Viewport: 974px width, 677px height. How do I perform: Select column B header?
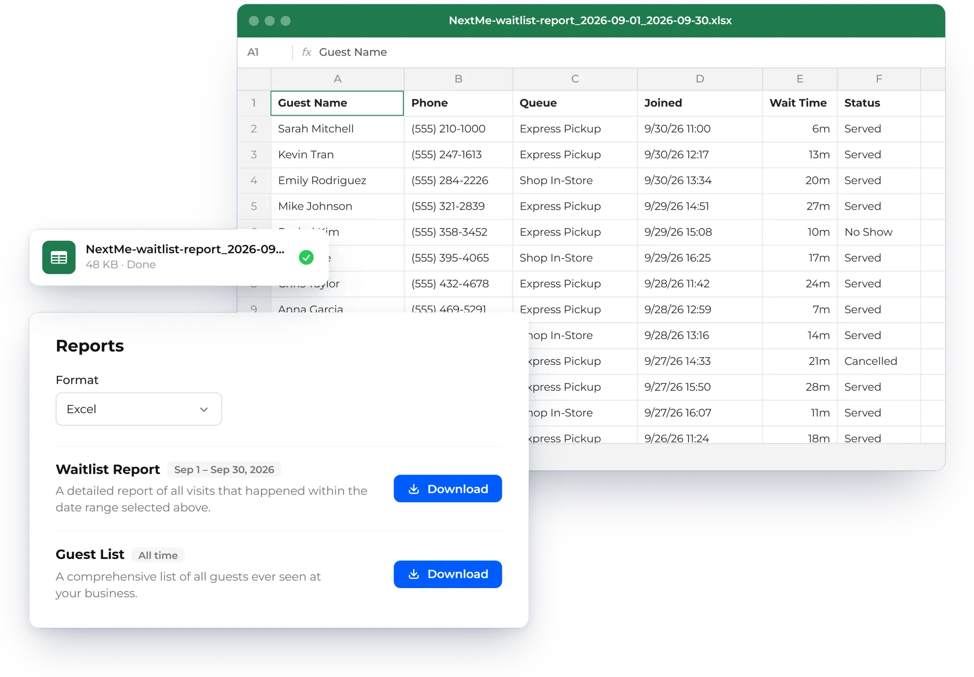[458, 79]
